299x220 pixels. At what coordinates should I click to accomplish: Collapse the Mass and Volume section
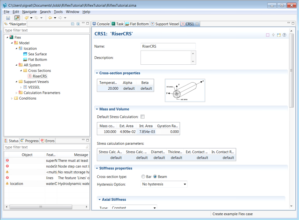(97, 109)
